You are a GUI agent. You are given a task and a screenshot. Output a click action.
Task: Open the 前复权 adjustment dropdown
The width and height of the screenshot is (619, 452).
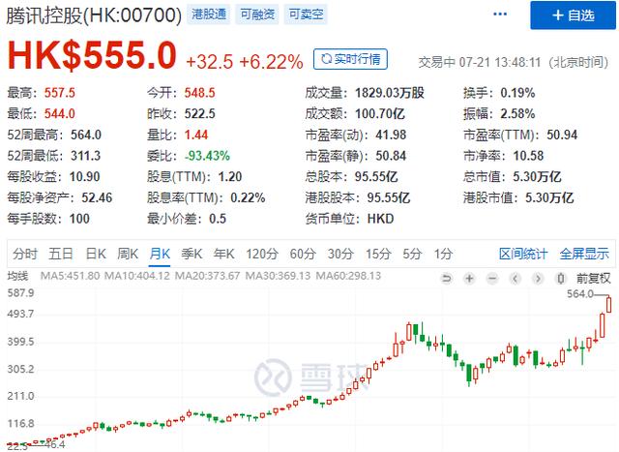point(593,279)
